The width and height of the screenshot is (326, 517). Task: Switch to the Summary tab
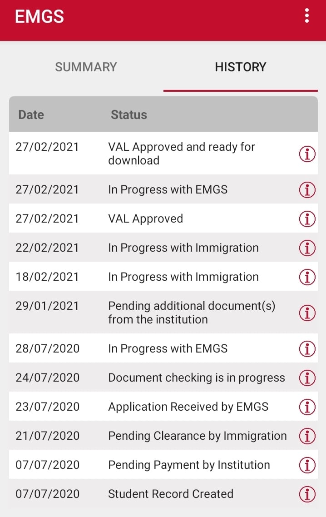(86, 67)
